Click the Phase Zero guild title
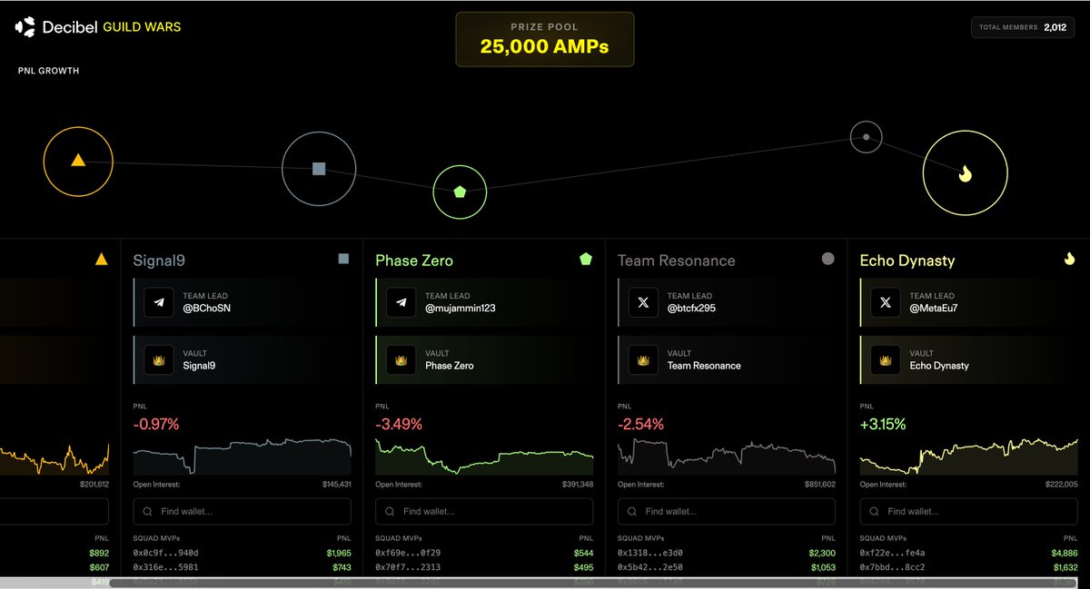The width and height of the screenshot is (1090, 589). click(x=414, y=260)
